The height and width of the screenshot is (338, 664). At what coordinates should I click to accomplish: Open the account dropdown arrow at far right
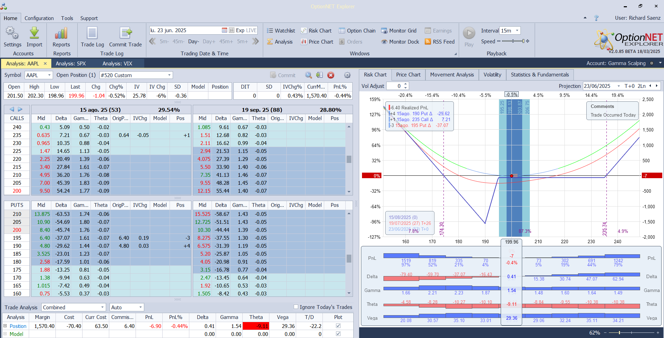[660, 63]
